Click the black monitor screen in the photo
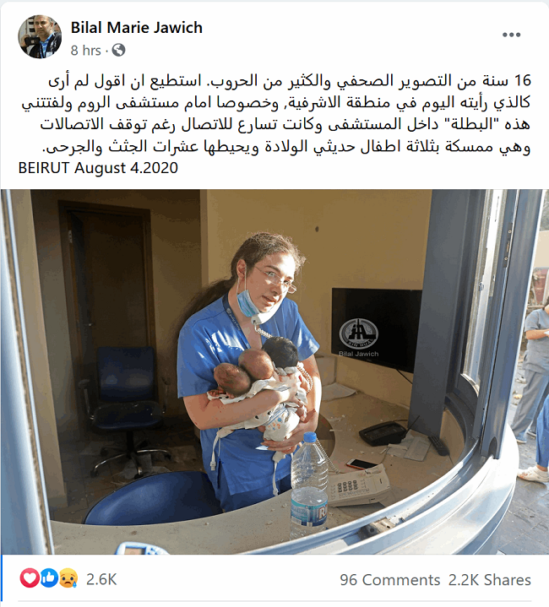Viewport: 549px width, 607px height. coord(377,330)
